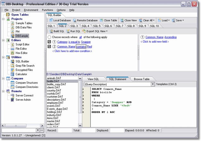Click the Compare Directories icon
Viewport: 201px width, 141px height.
(12, 87)
